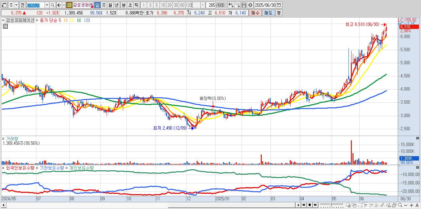Click the overlapping windows icon in bottom toolbar
The image size is (421, 209).
click(x=354, y=205)
